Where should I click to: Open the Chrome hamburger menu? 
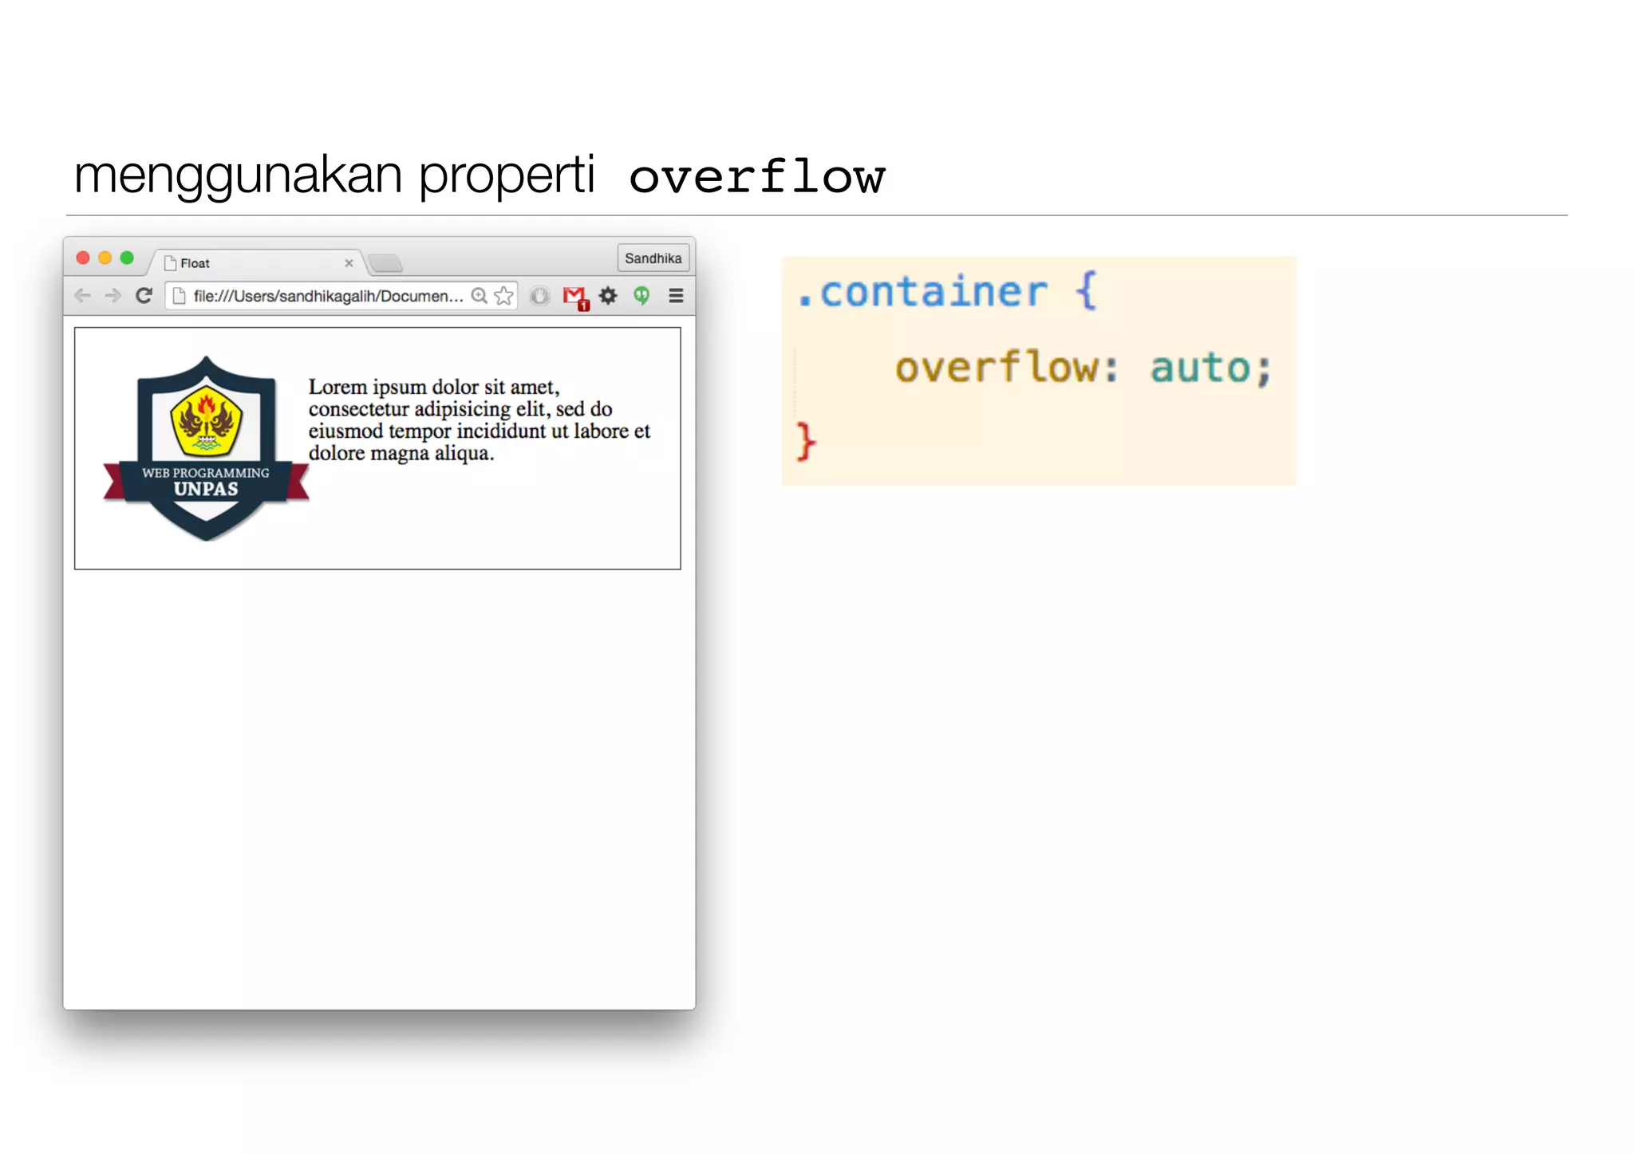point(676,296)
